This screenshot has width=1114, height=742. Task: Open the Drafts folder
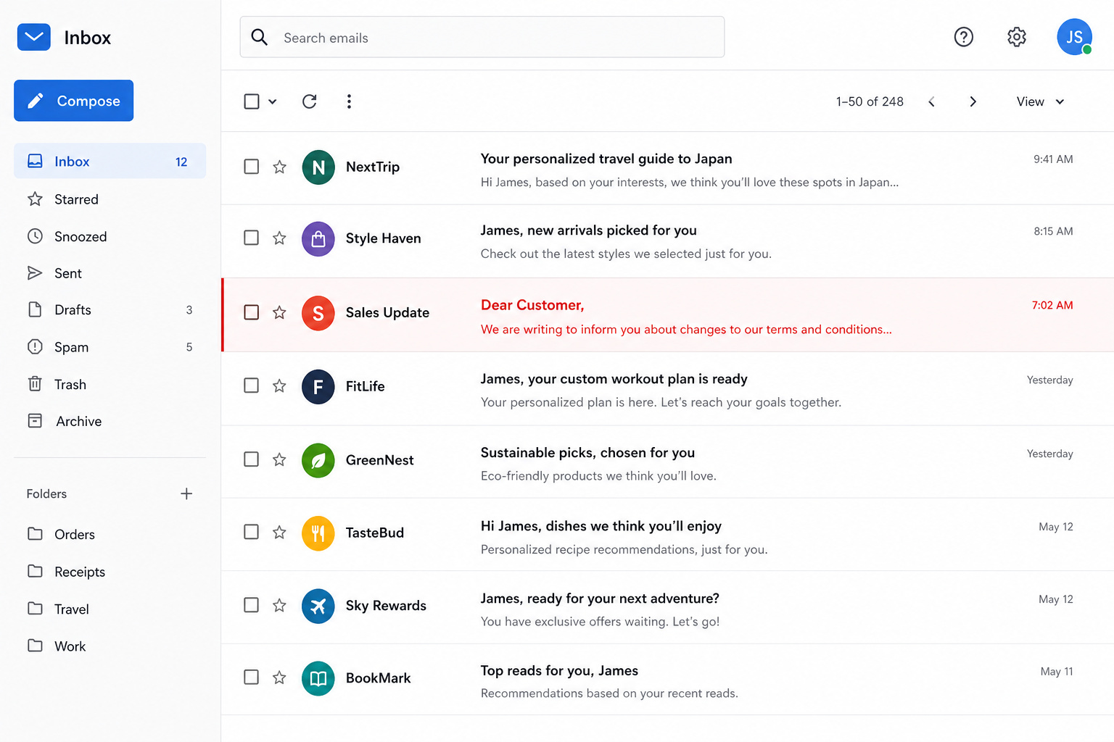(110, 310)
